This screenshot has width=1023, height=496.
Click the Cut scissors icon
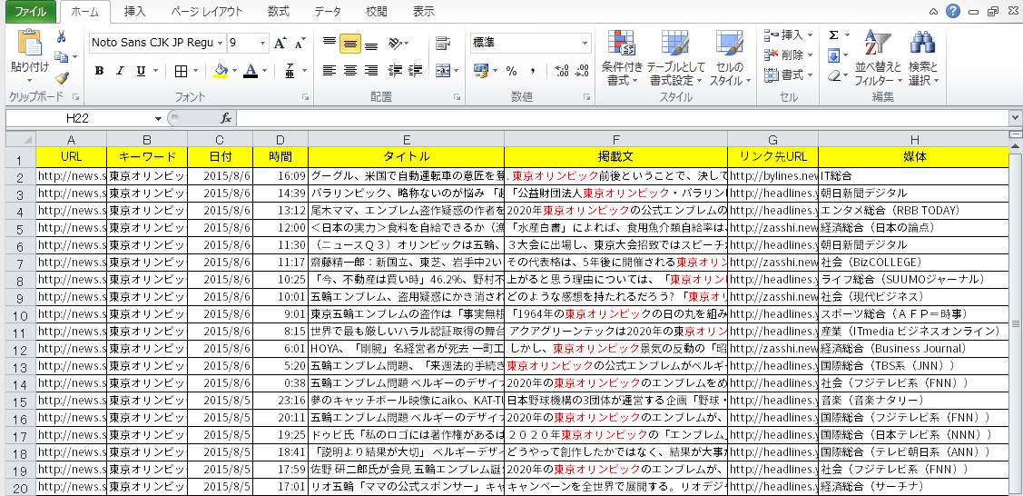[62, 36]
